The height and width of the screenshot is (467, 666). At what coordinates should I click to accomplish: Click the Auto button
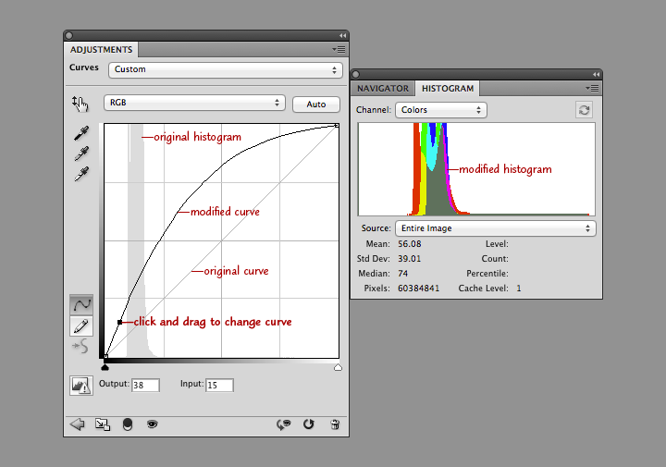click(316, 104)
